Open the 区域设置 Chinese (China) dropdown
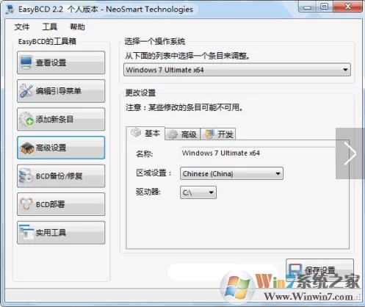This screenshot has width=365, height=307. coord(231,173)
